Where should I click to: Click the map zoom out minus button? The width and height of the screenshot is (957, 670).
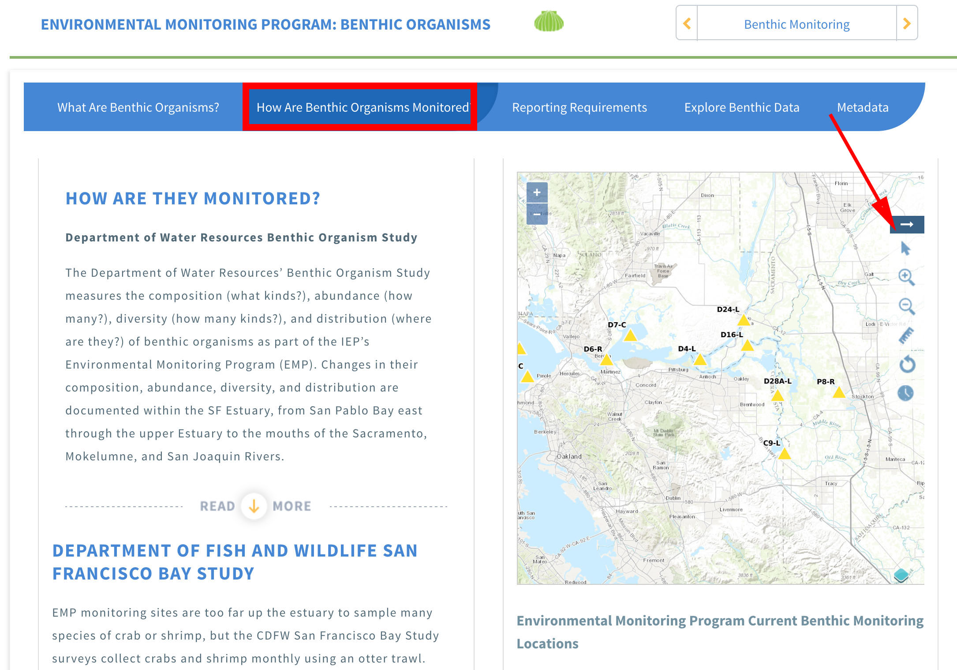pos(537,214)
